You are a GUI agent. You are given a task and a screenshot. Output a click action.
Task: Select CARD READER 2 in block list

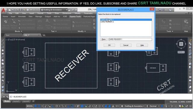click(x=126, y=21)
